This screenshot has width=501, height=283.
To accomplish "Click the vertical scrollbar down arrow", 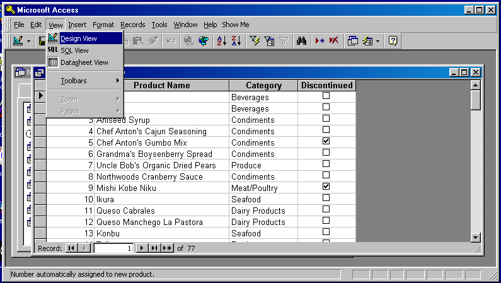I will tap(476, 237).
